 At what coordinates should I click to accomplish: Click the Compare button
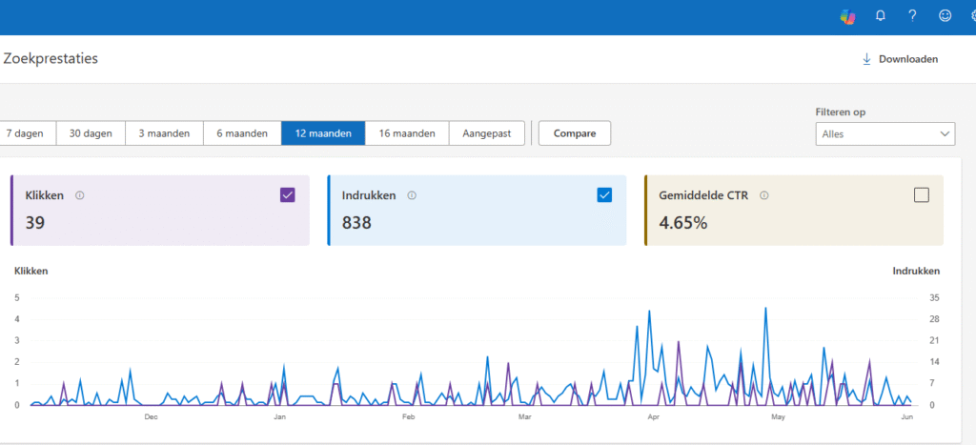click(x=575, y=133)
